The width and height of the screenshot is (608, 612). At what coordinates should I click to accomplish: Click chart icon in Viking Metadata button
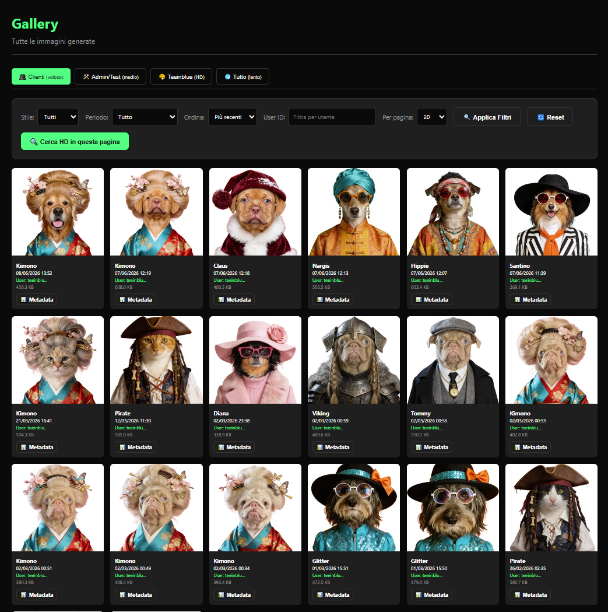(x=320, y=447)
